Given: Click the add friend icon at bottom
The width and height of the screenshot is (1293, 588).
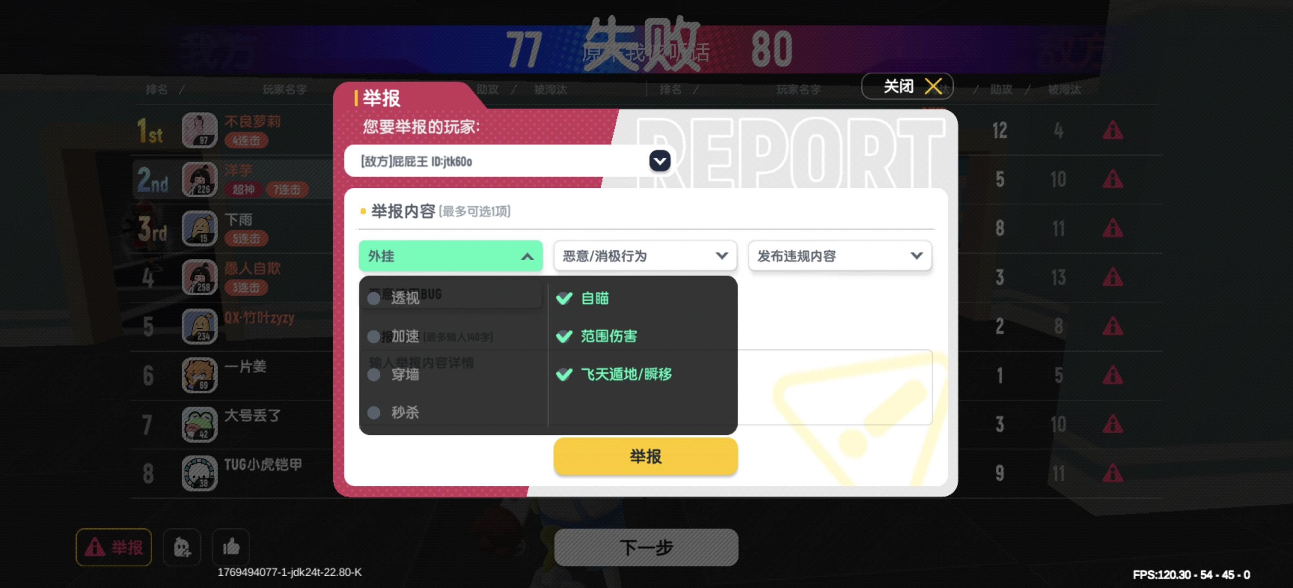Looking at the screenshot, I should 182,547.
